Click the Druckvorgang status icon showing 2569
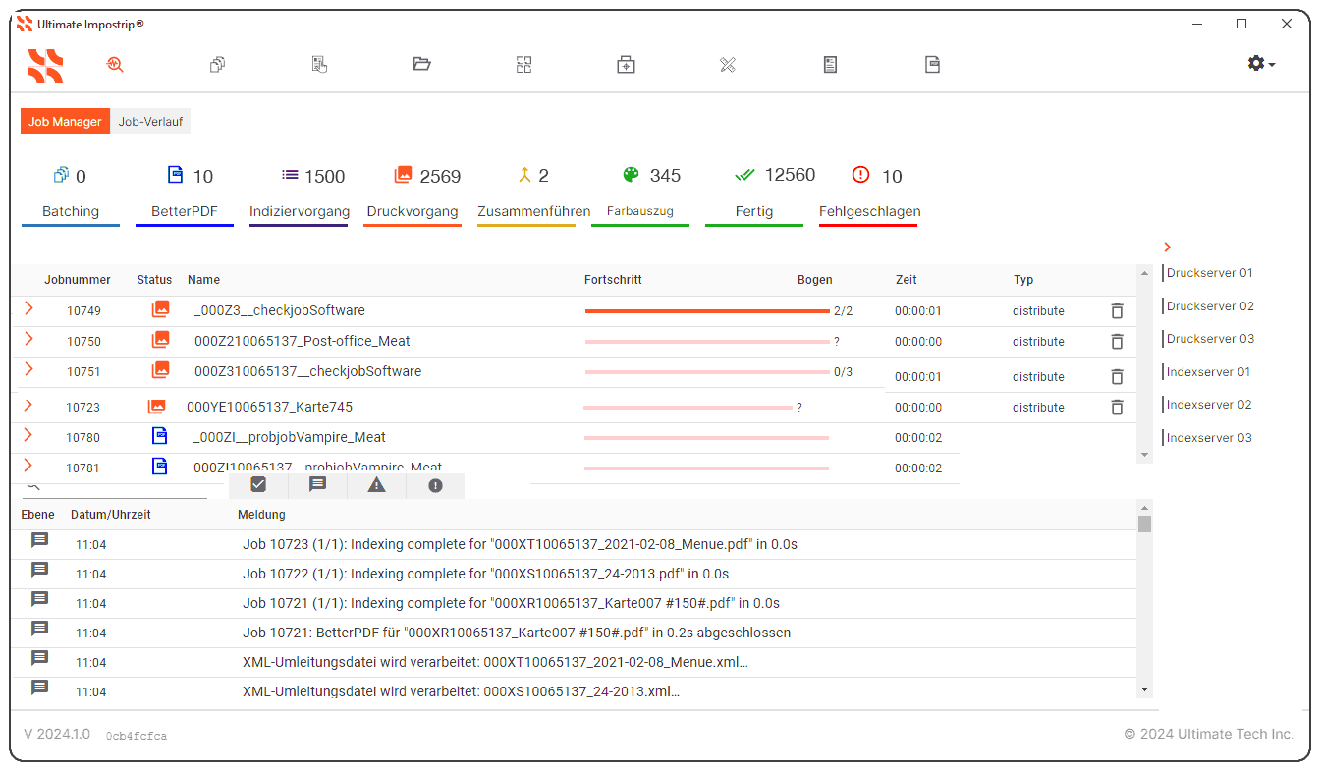The height and width of the screenshot is (771, 1320). pyautogui.click(x=402, y=174)
